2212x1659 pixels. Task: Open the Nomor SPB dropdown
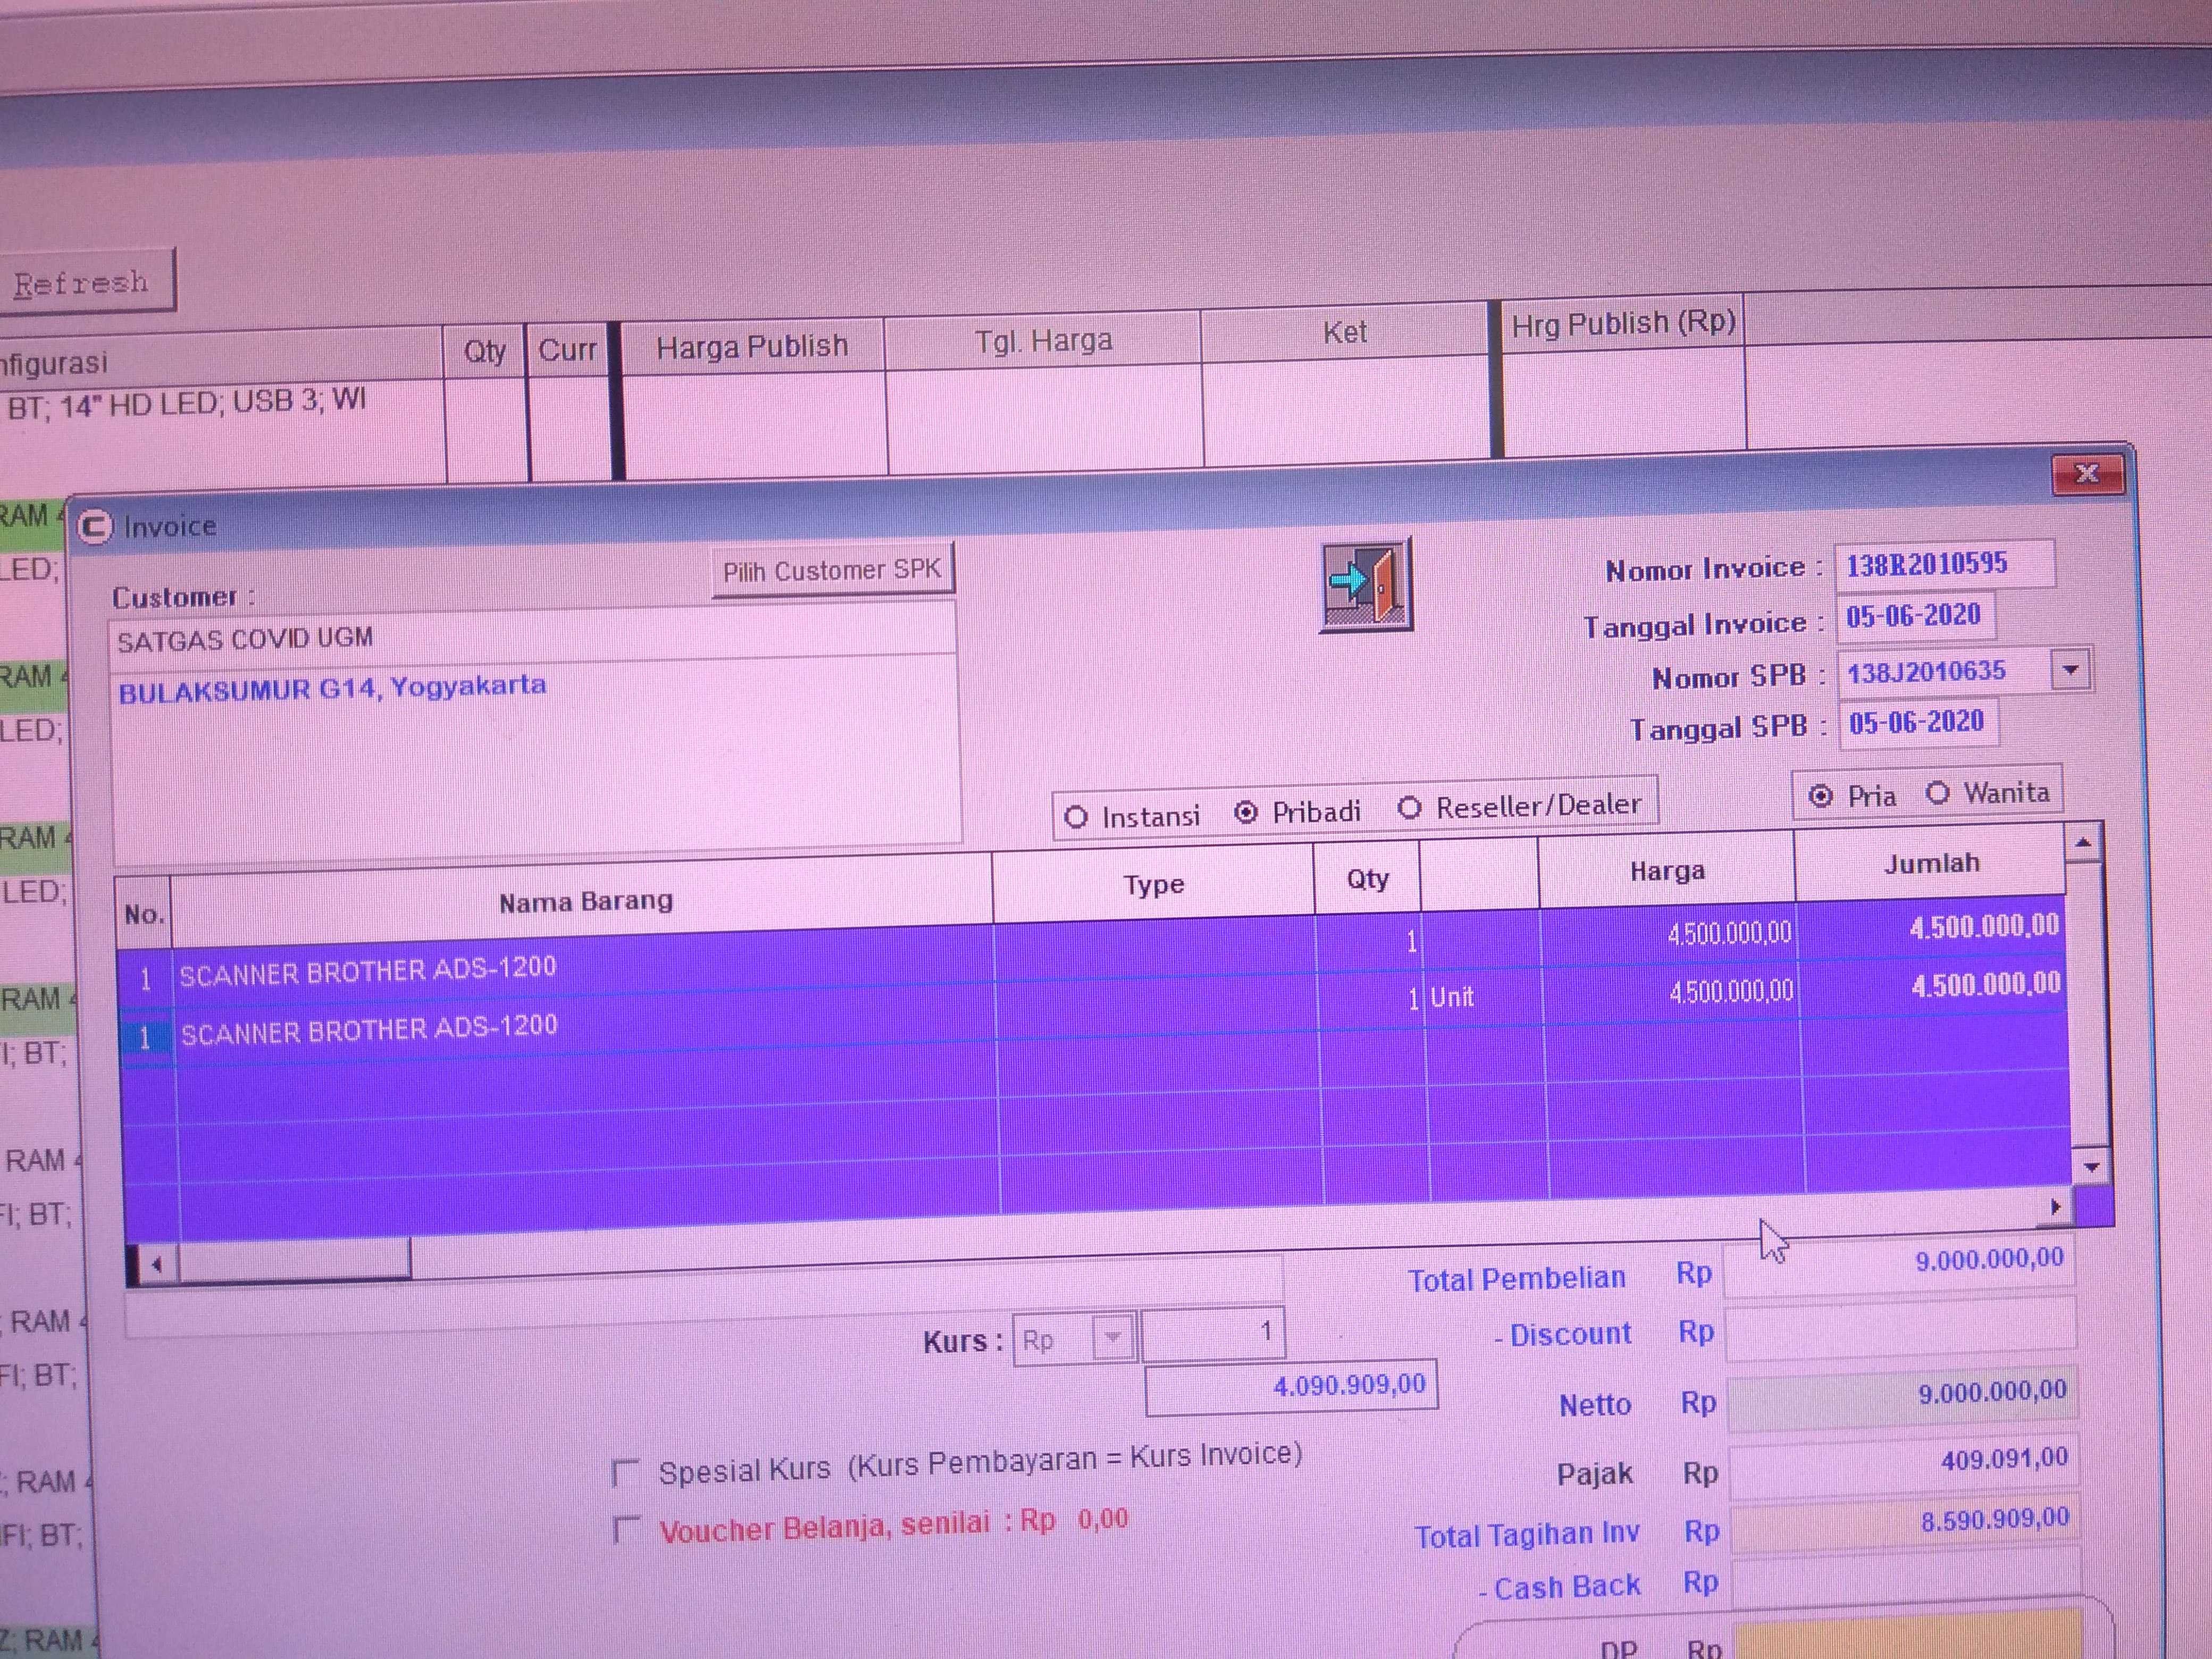pos(2070,669)
